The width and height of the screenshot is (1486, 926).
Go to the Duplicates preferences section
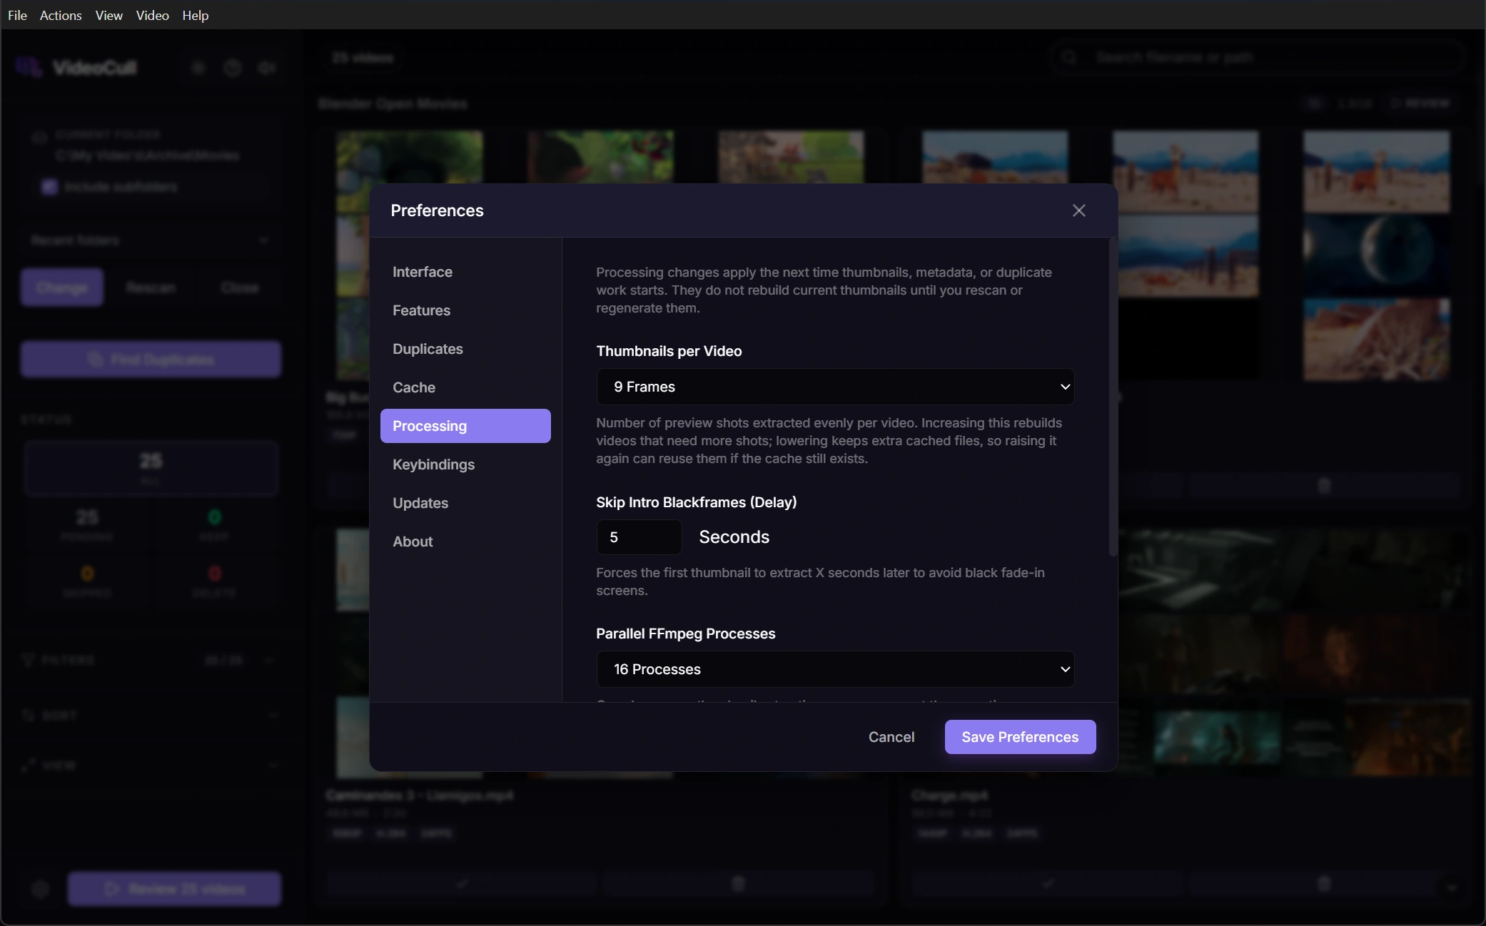coord(465,349)
